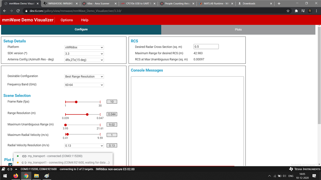Close the MATLAB Runtime tab
Image resolution: width=321 pixels, height=180 pixels.
tap(232, 4)
